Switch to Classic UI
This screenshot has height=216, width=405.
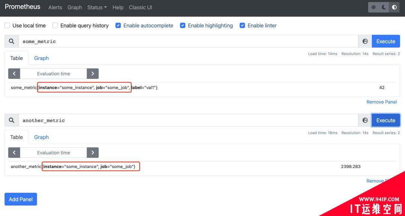click(x=141, y=8)
